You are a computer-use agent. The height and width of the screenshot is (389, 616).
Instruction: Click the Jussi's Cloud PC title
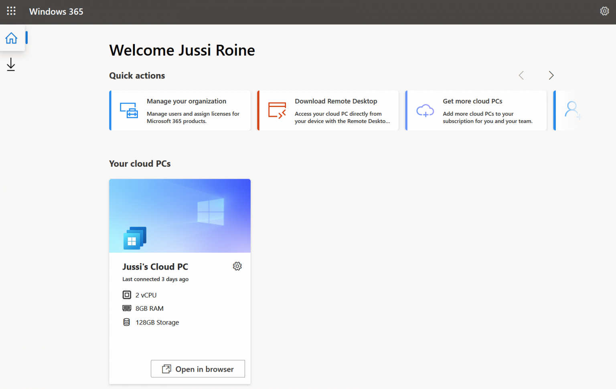tap(155, 267)
